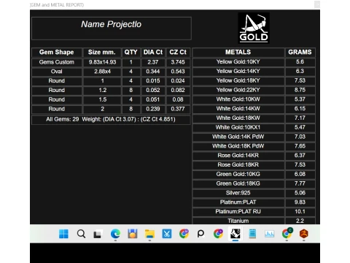
Task: Click the GRAMS column header
Action: (300, 52)
